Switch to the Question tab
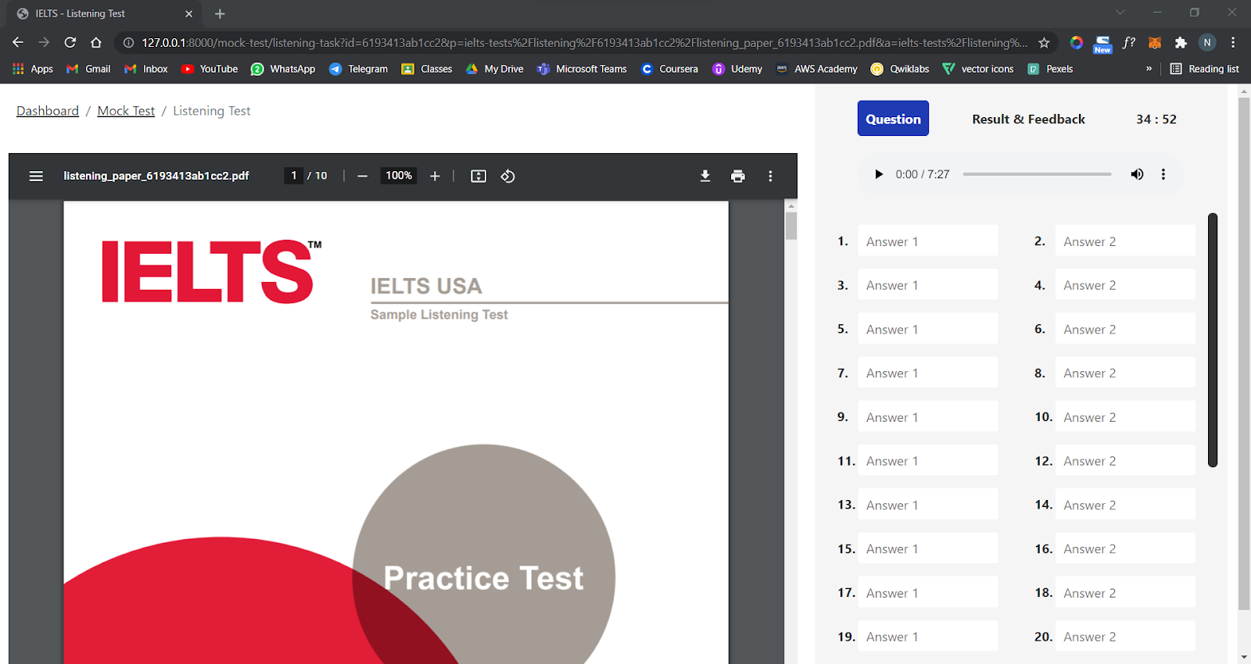Viewport: 1251px width, 664px height. point(893,119)
